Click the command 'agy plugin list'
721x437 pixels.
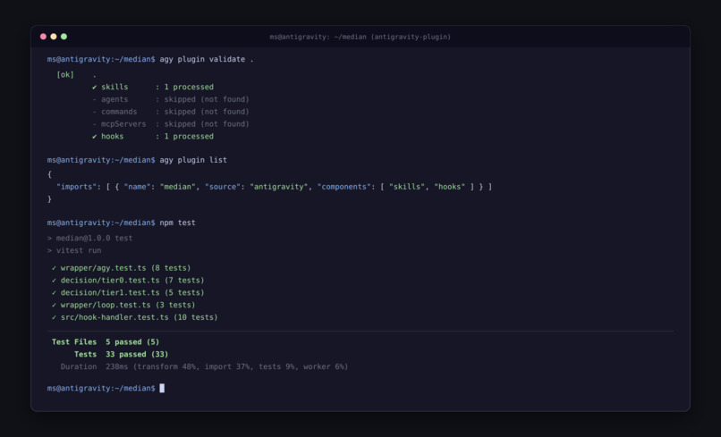(193, 160)
